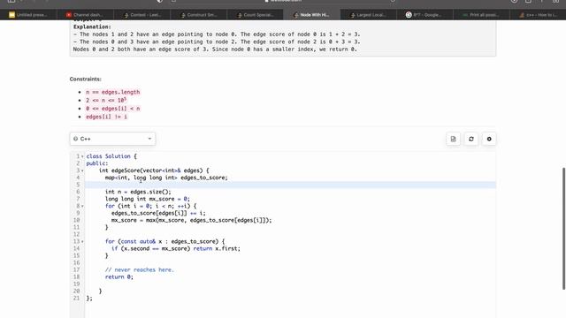Click the 'class Solution {' line

pyautogui.click(x=111, y=156)
